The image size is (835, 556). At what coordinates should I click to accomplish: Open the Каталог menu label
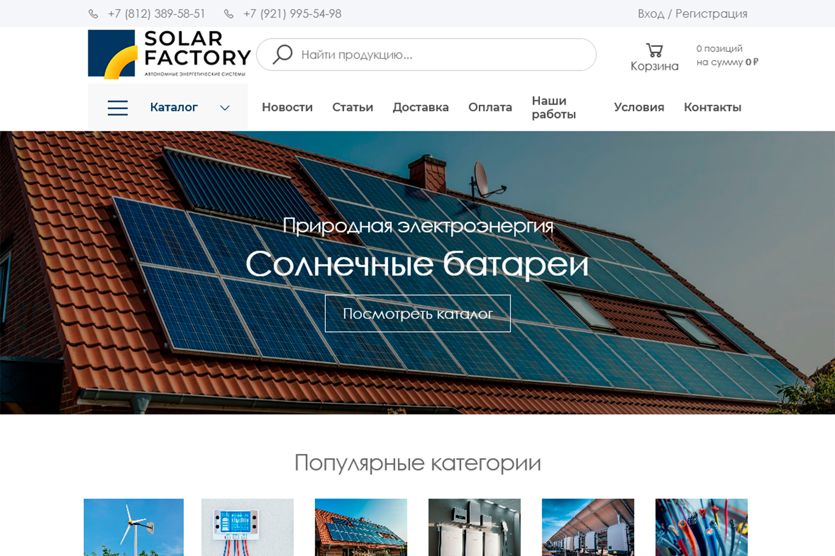[174, 107]
